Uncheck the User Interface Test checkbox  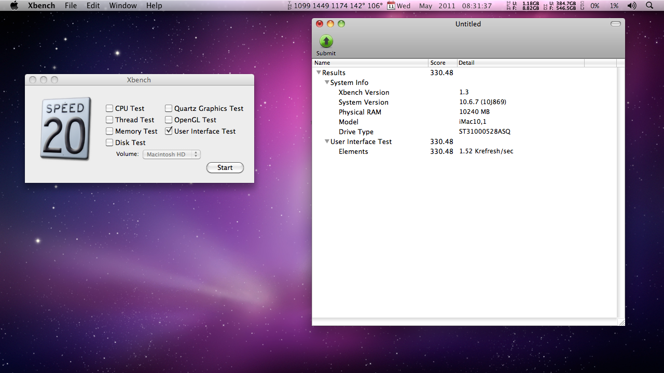tap(169, 131)
